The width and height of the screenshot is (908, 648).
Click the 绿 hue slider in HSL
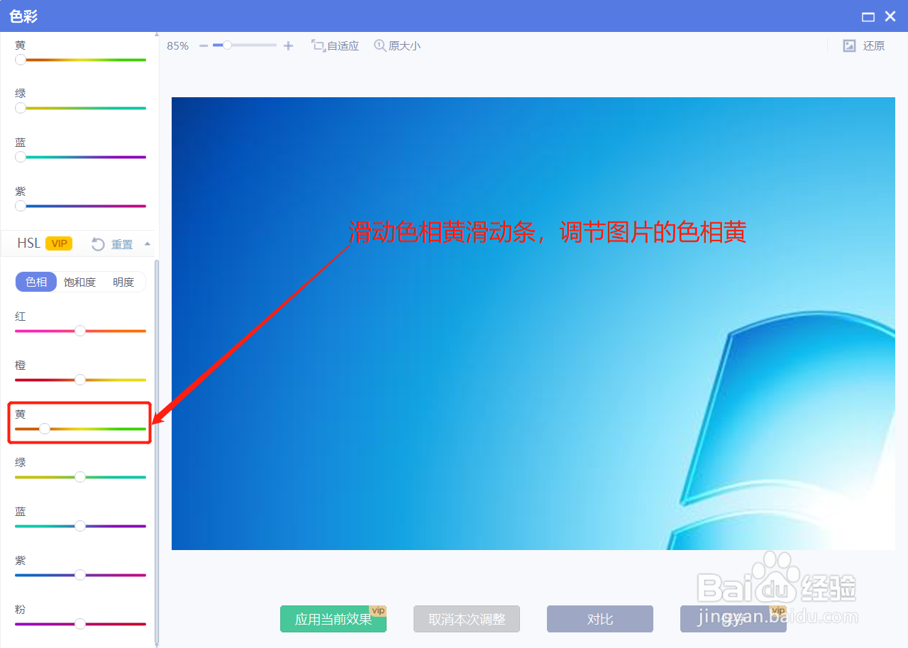click(x=80, y=477)
